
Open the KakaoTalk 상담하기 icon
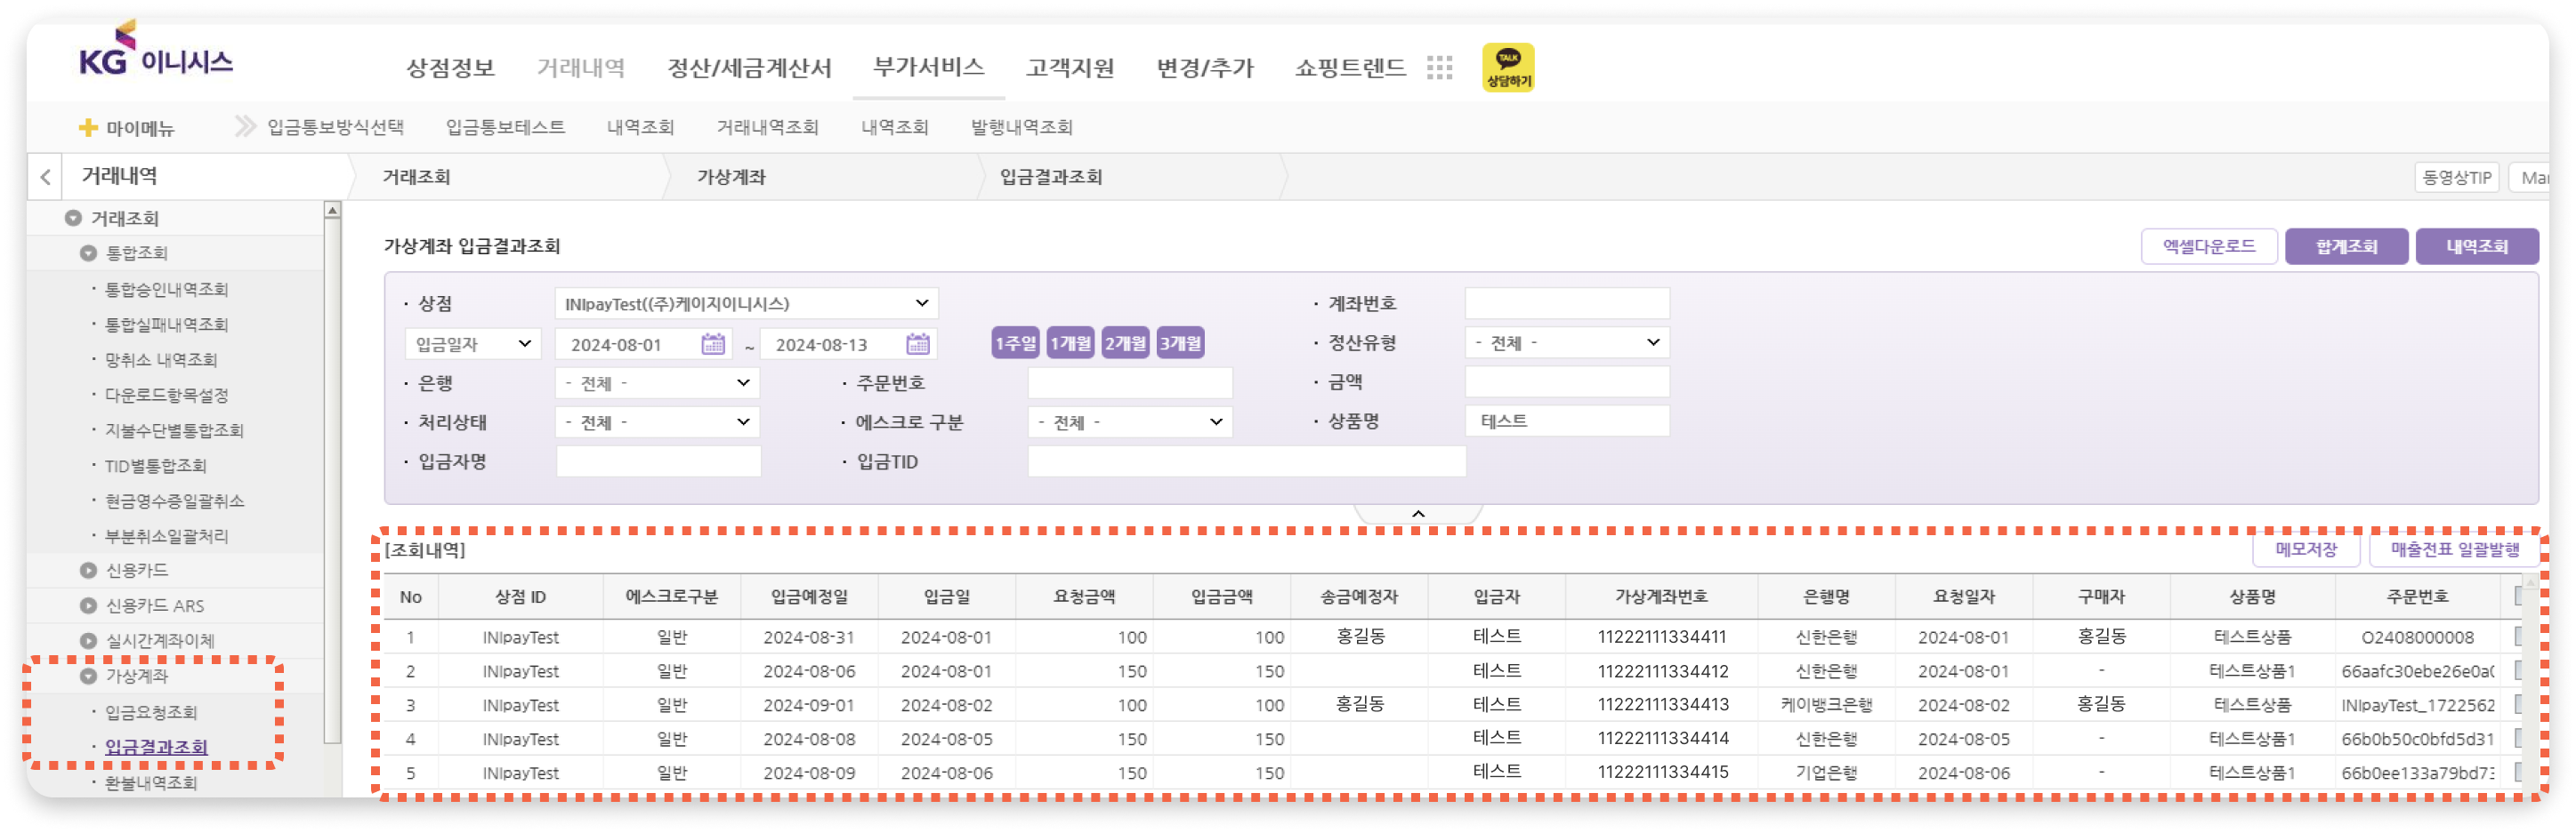tap(1508, 68)
